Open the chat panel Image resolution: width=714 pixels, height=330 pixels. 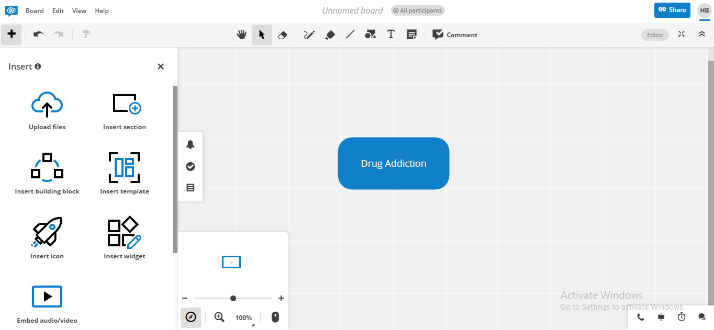pyautogui.click(x=701, y=317)
